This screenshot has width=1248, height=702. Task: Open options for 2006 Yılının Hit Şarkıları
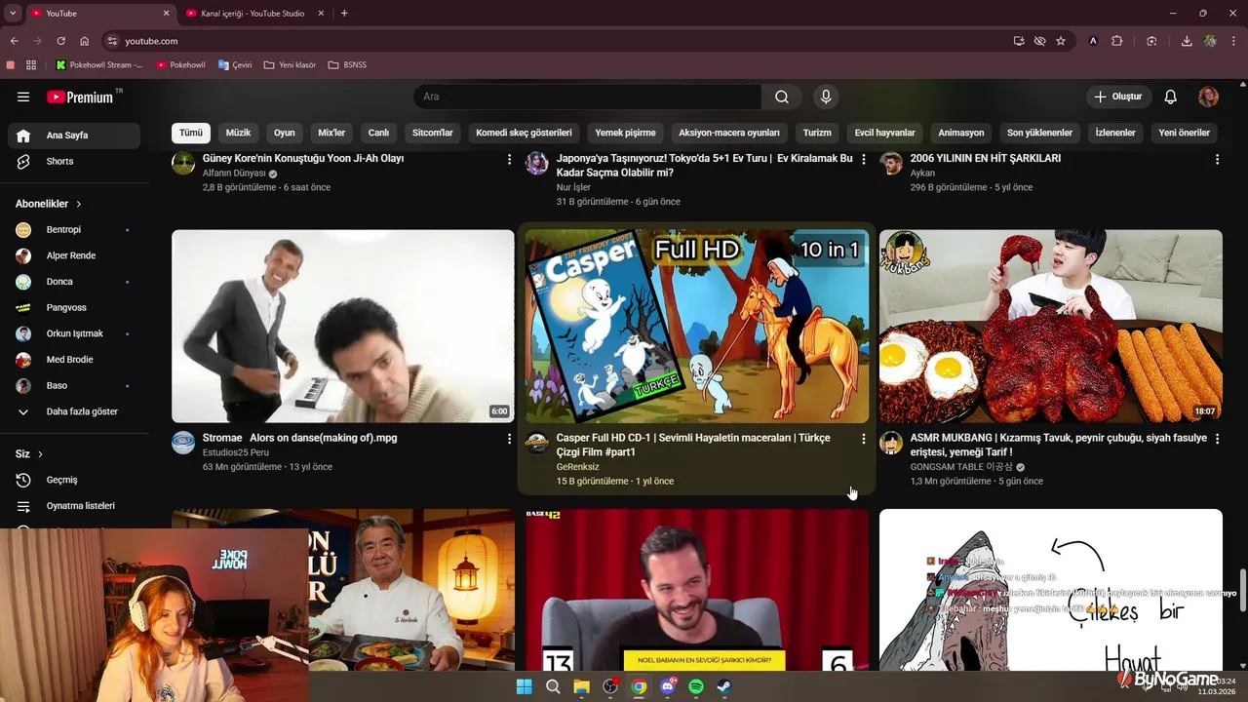coord(1217,159)
